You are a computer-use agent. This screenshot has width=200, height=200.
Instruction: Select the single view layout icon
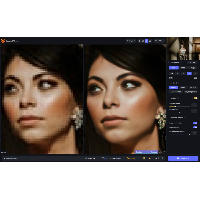click(x=139, y=41)
